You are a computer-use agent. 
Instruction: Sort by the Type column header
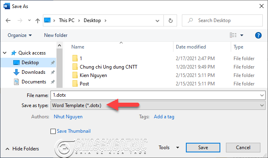238,47
